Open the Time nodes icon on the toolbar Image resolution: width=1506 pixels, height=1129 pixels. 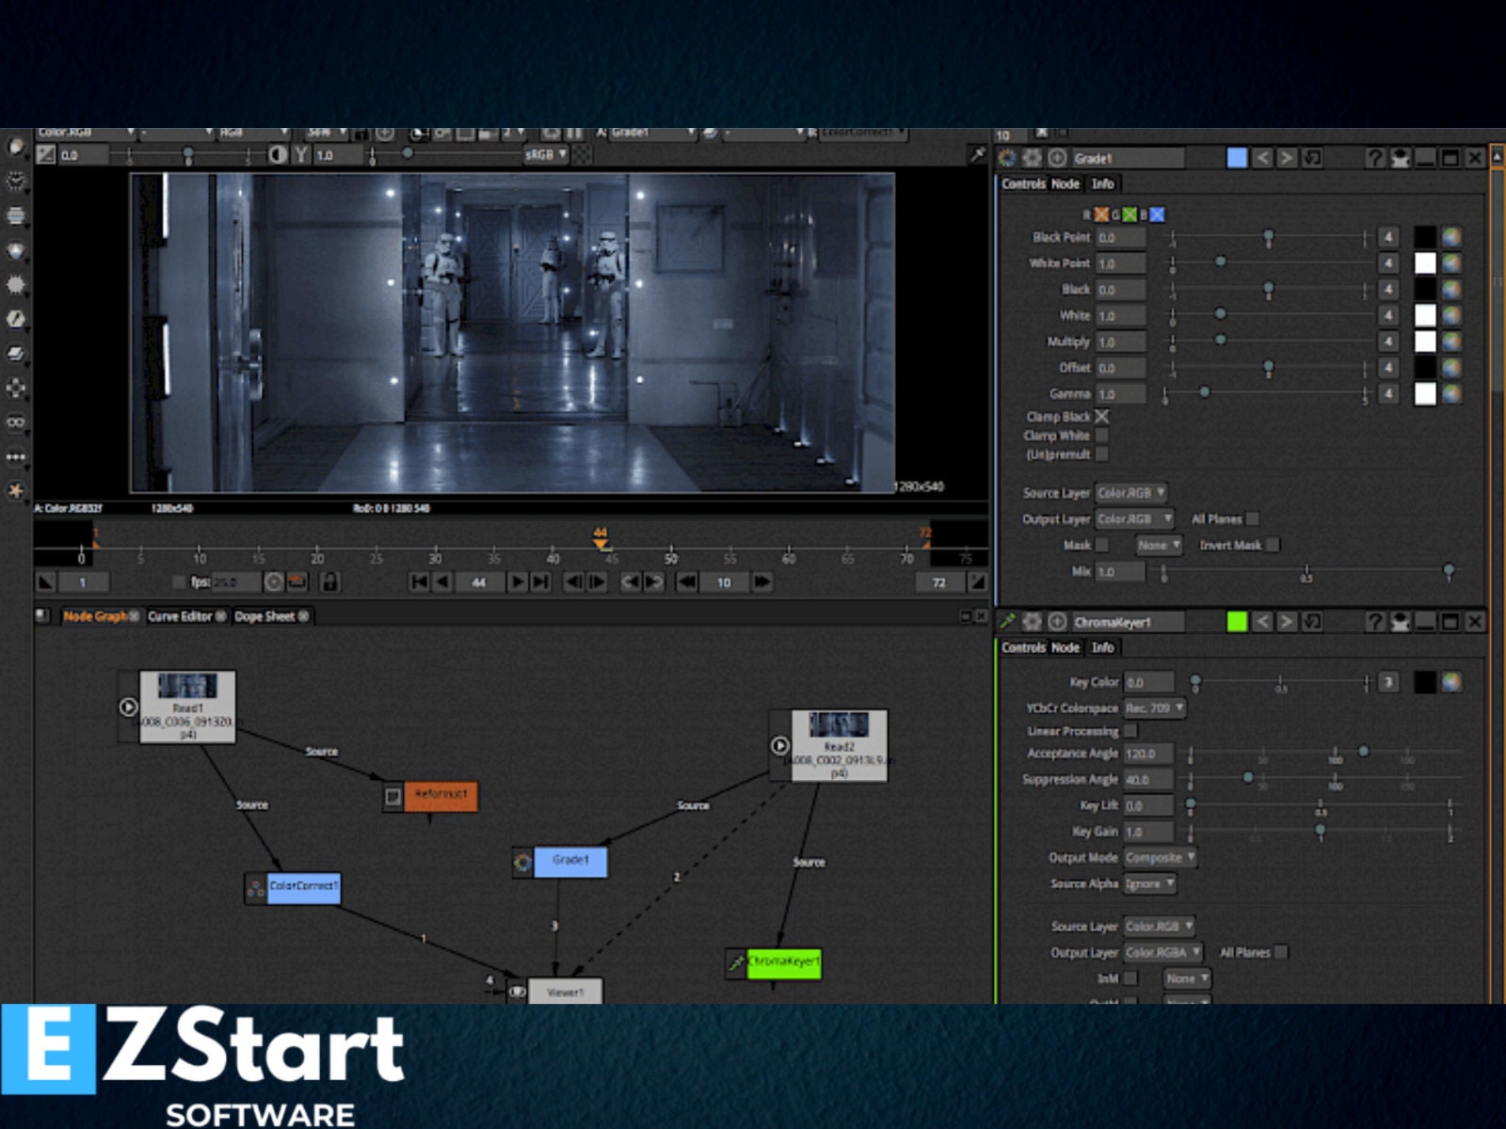click(14, 183)
